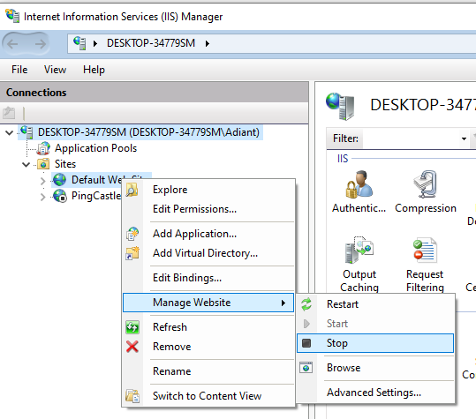This screenshot has height=419, width=476.
Task: Click the Stop square icon in submenu
Action: 306,343
